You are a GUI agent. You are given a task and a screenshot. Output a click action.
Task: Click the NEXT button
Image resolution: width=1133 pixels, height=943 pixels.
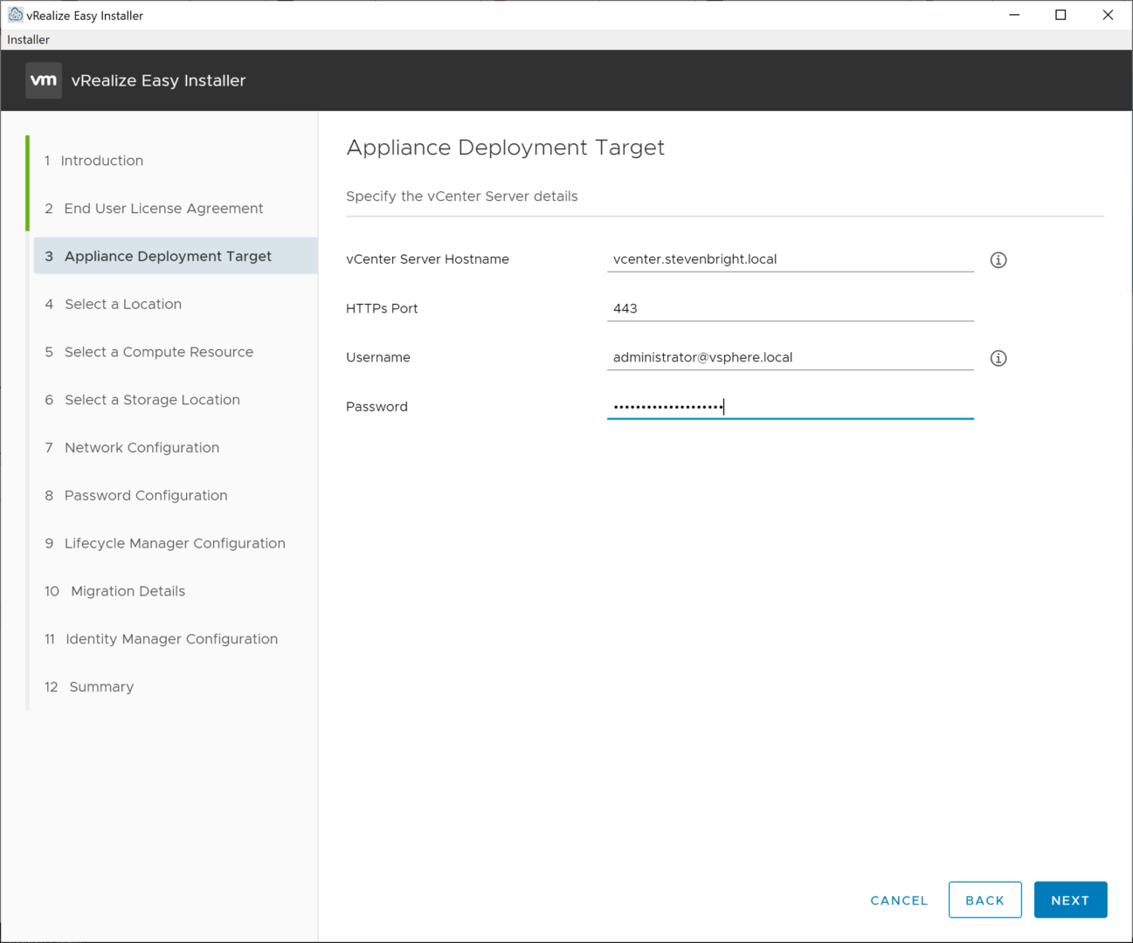(x=1070, y=900)
